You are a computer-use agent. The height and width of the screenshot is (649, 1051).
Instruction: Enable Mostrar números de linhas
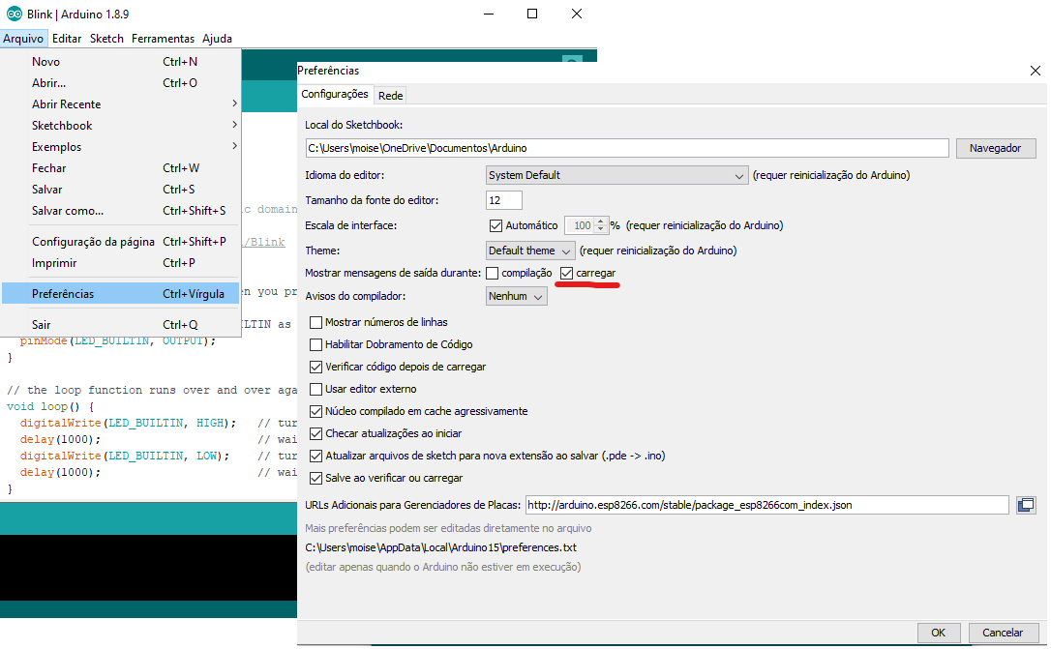click(315, 322)
